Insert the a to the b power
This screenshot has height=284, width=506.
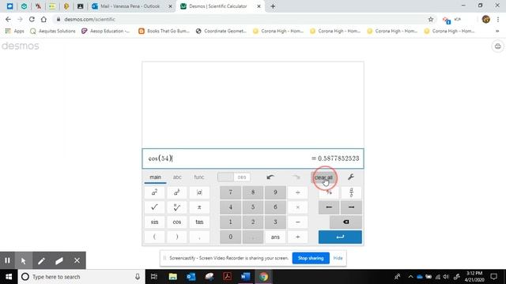click(177, 192)
